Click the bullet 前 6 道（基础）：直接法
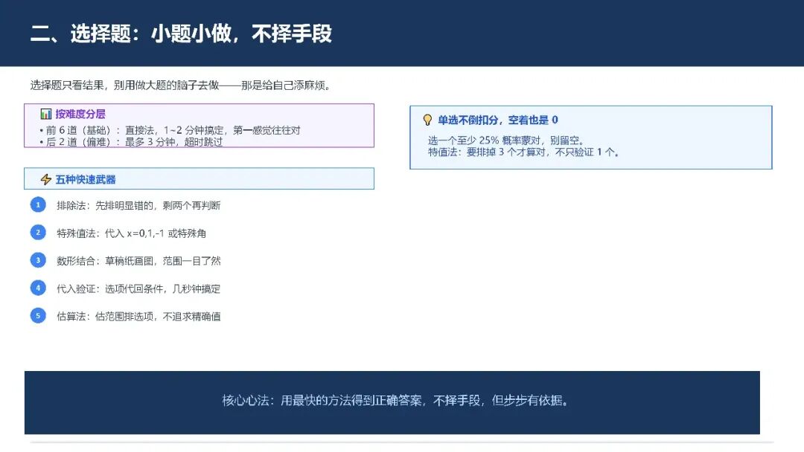 tap(170, 130)
